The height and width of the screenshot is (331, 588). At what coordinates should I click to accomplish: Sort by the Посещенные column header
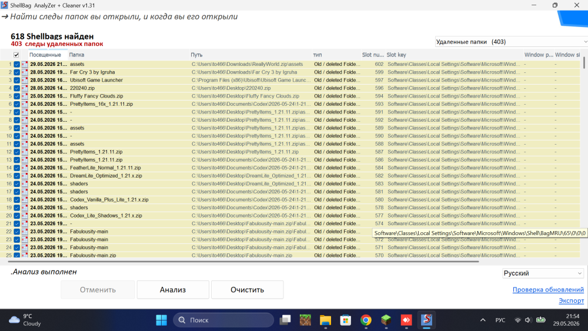click(x=48, y=55)
